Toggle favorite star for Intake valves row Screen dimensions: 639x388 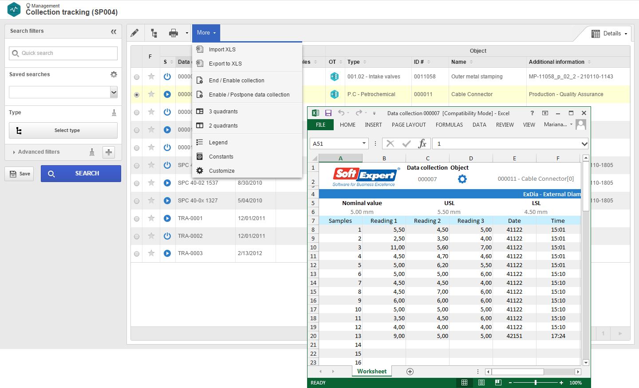pyautogui.click(x=151, y=76)
